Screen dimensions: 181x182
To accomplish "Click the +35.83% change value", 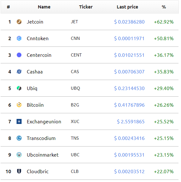I will point(164,72).
